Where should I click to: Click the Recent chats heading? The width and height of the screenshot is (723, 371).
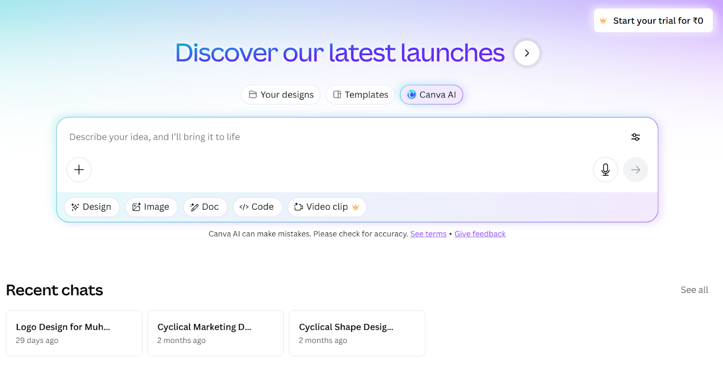coord(55,290)
